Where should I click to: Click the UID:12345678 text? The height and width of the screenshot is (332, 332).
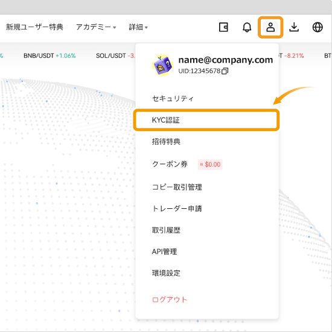pyautogui.click(x=199, y=71)
